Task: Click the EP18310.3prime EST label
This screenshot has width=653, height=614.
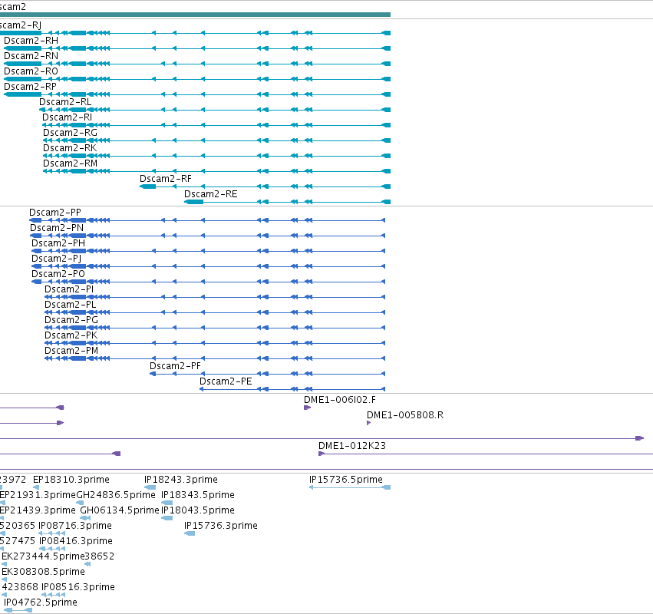Action: pyautogui.click(x=71, y=480)
